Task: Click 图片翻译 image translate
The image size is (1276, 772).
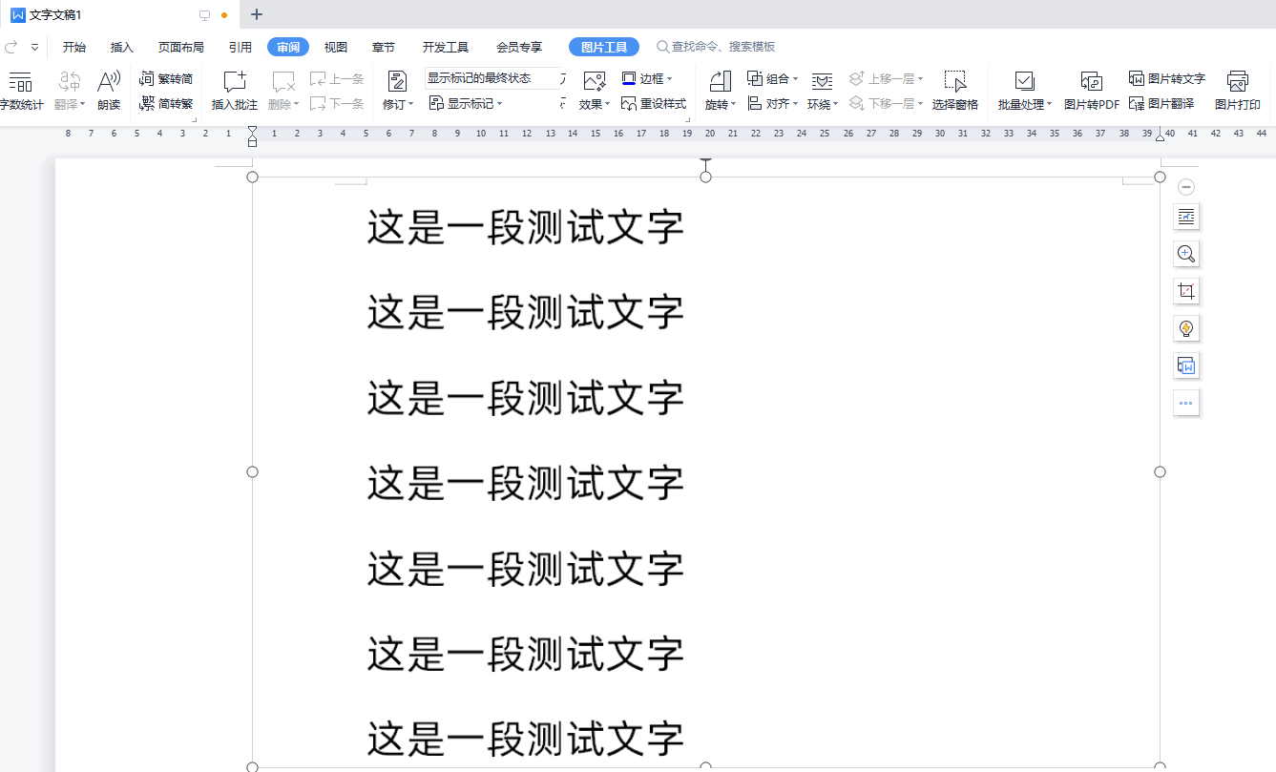Action: 1161,103
